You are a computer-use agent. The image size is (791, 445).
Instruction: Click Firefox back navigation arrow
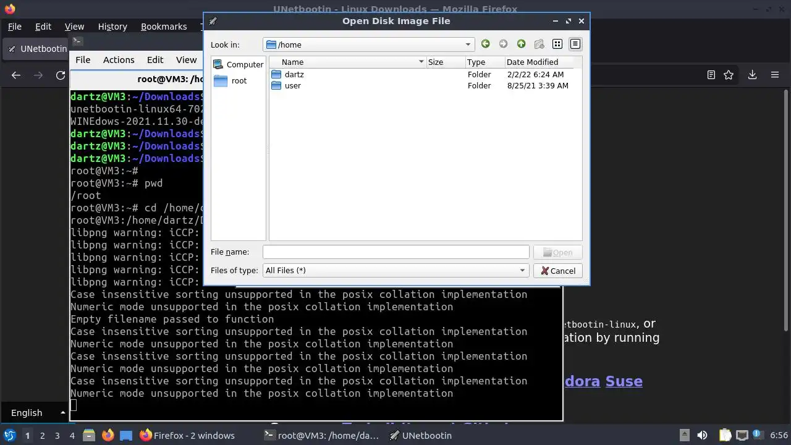pos(16,75)
